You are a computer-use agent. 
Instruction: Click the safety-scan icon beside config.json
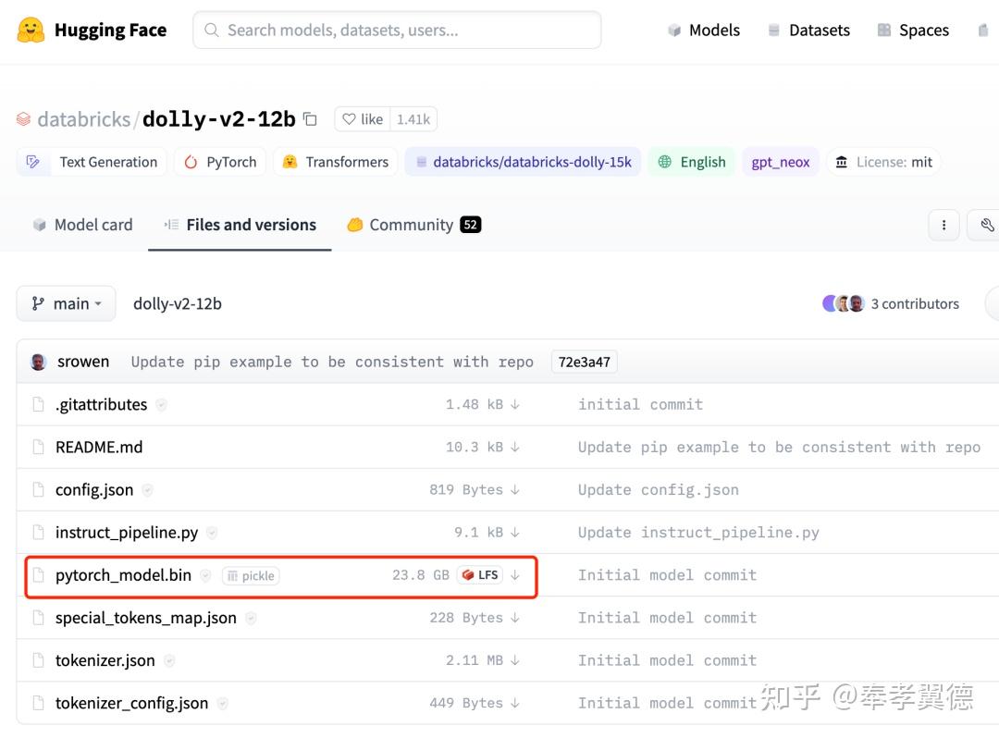tap(147, 490)
